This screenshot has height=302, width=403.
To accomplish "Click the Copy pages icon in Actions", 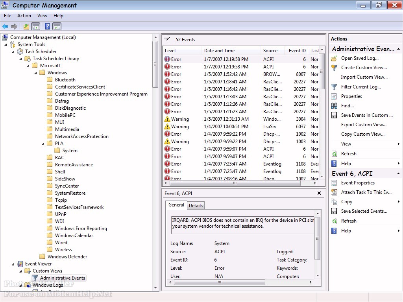I will (x=334, y=202).
